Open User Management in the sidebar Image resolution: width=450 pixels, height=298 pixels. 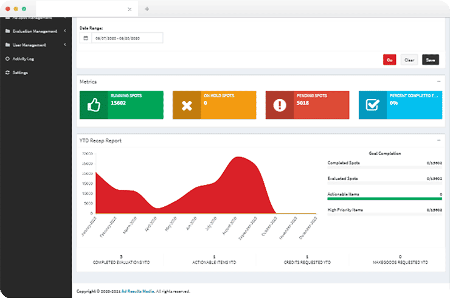(x=29, y=45)
